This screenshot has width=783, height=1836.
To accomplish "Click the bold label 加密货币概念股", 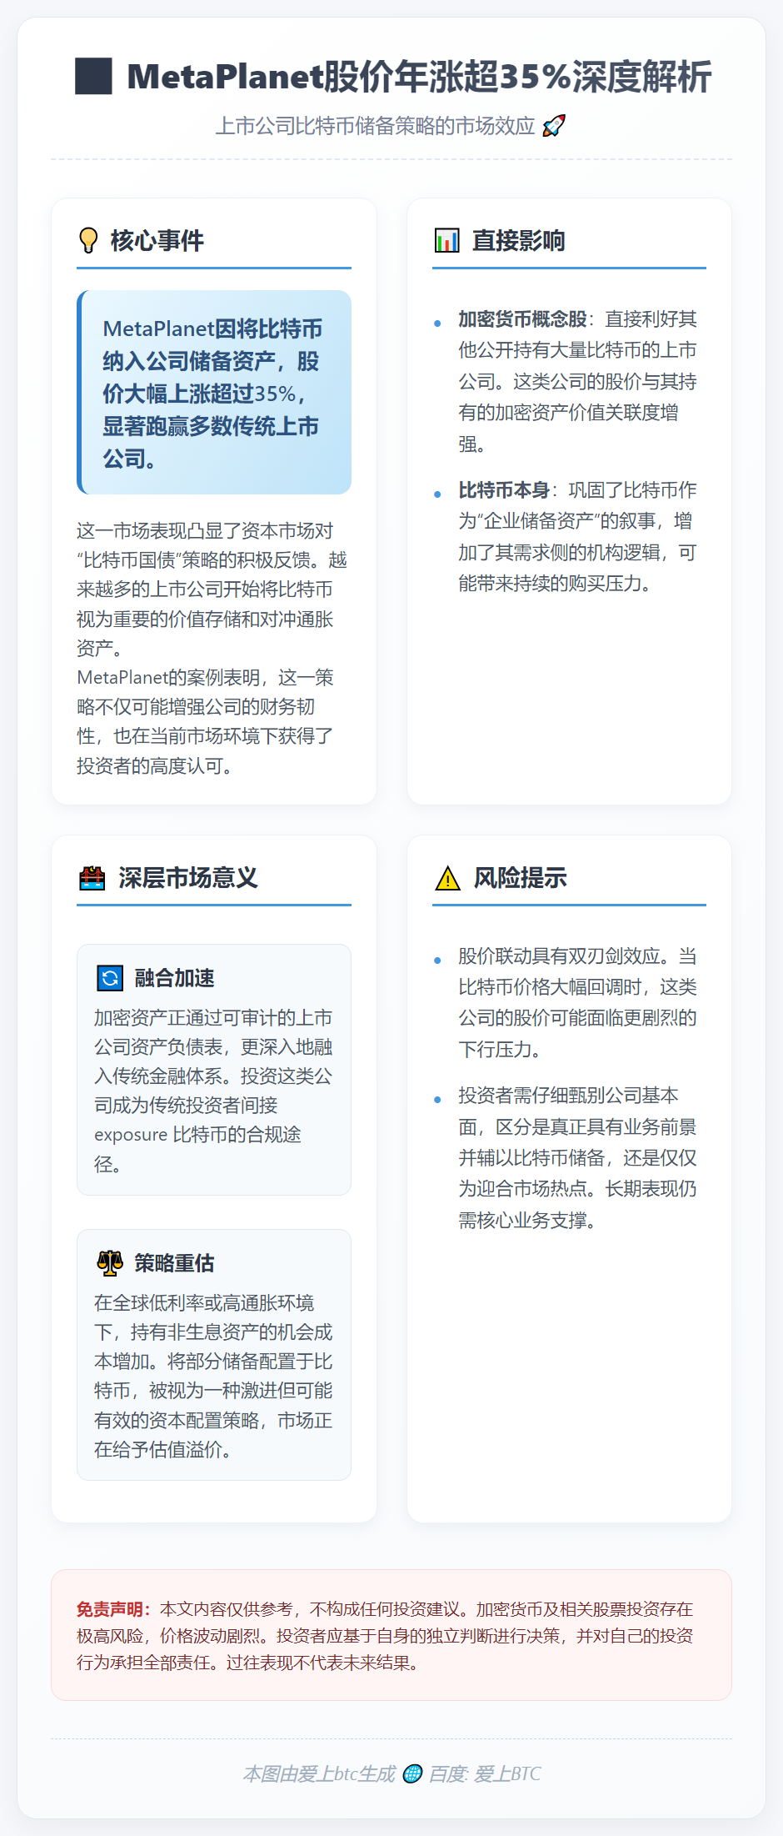I will [523, 319].
